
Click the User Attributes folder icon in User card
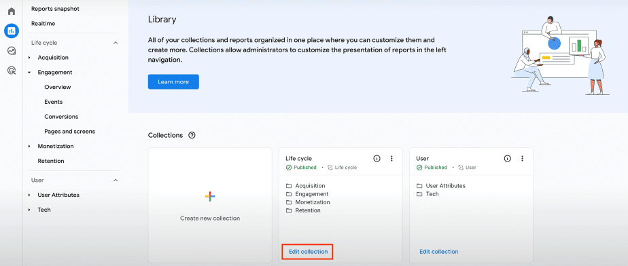pyautogui.click(x=419, y=186)
